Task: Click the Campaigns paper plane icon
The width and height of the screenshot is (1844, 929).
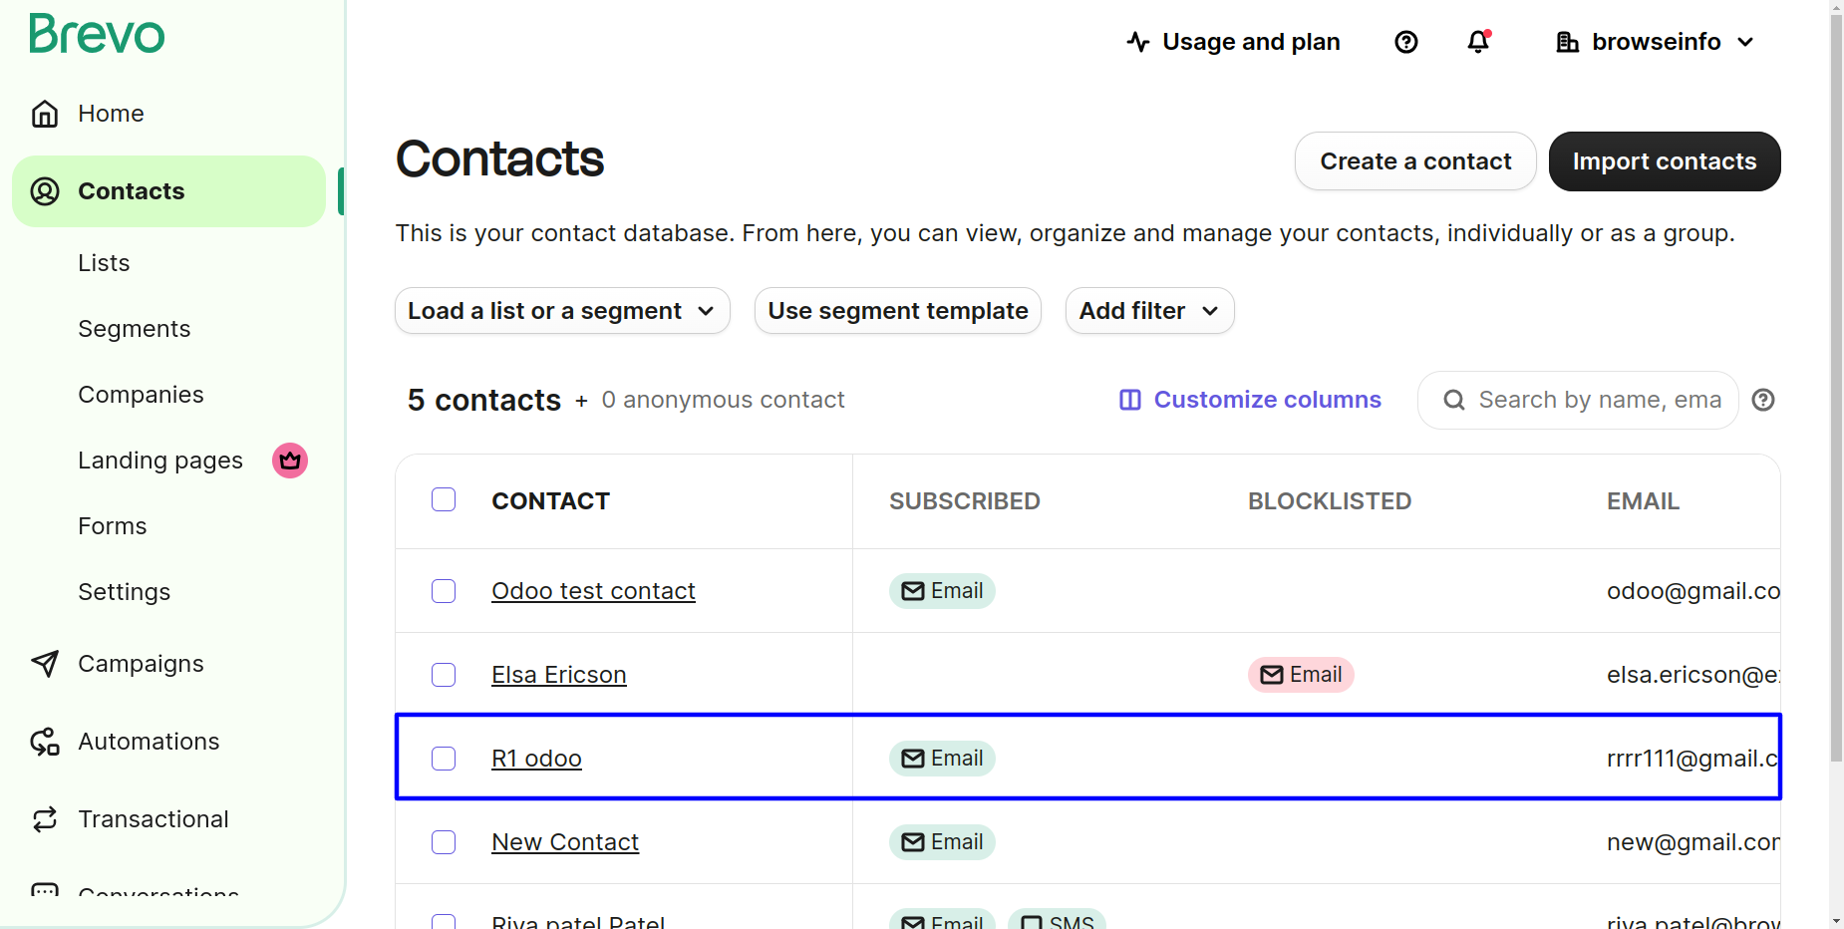Action: pyautogui.click(x=45, y=664)
